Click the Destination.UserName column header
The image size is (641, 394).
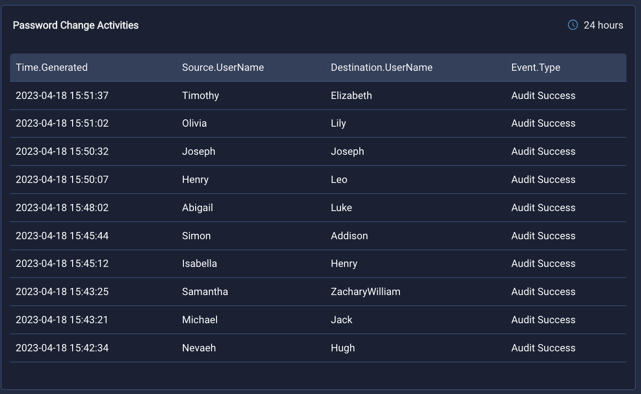click(x=381, y=68)
